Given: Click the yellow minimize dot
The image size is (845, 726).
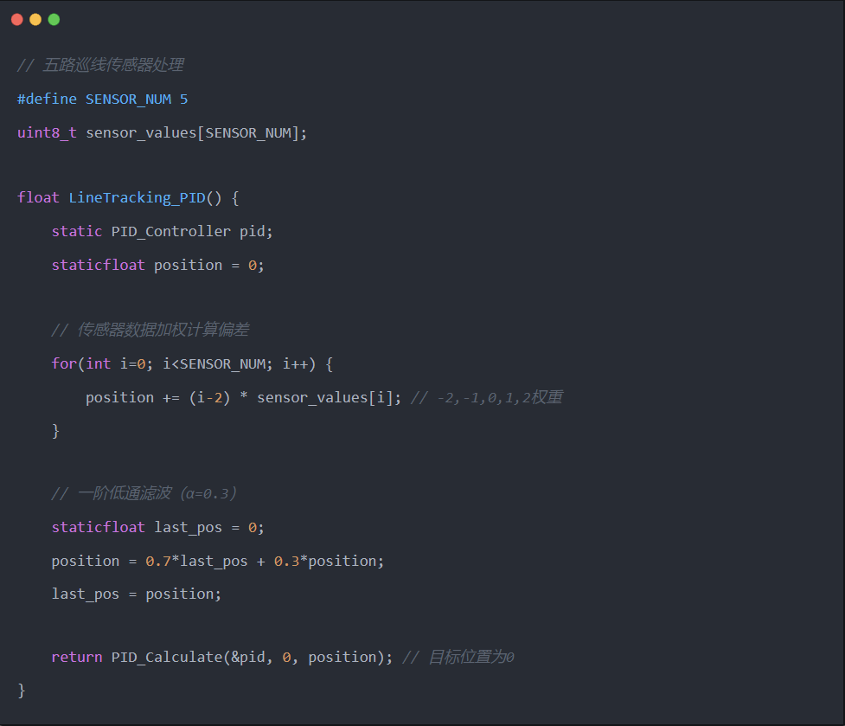Looking at the screenshot, I should coord(35,20).
